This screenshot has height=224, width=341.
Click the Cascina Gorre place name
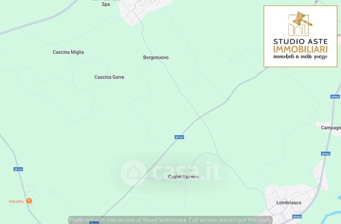109,77
